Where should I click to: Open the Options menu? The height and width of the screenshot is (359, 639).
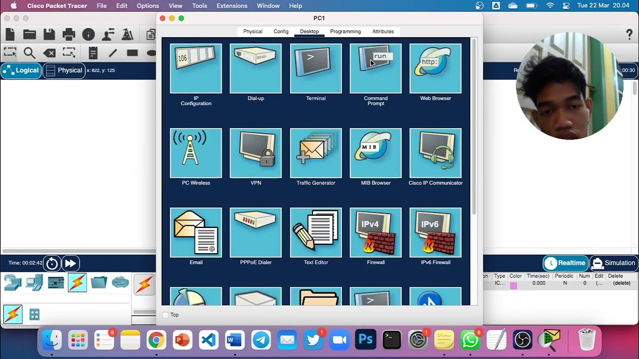(148, 6)
